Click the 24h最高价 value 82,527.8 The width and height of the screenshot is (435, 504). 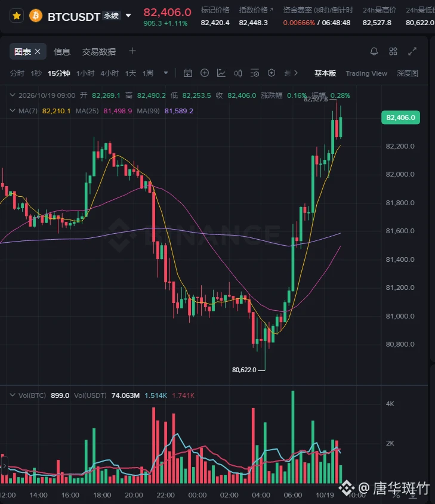tap(377, 23)
